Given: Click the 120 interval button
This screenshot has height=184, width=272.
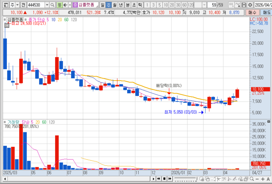Looking at the screenshot, I should pos(191,5).
